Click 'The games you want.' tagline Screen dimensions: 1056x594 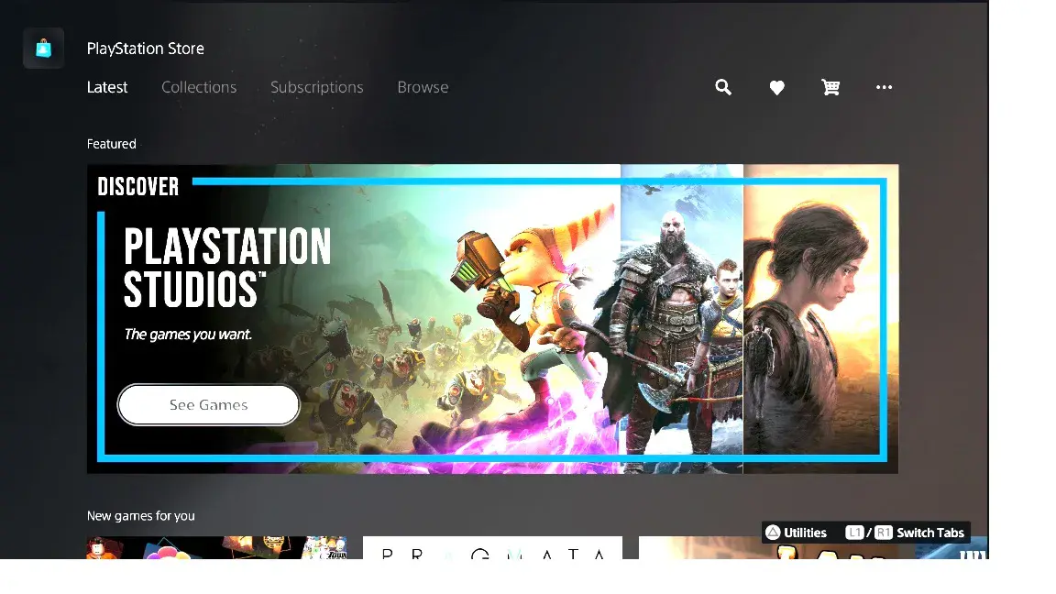(188, 335)
